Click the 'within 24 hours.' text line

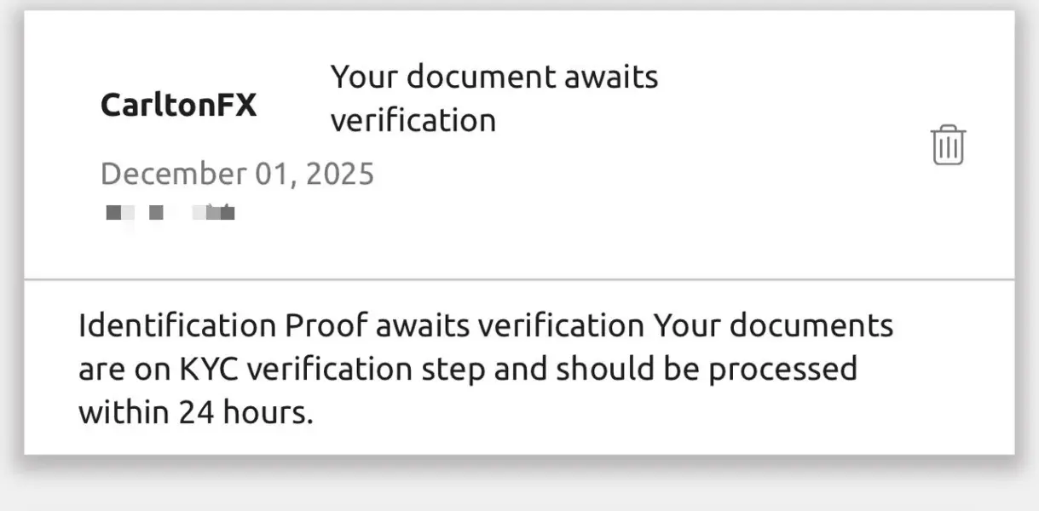click(x=196, y=413)
